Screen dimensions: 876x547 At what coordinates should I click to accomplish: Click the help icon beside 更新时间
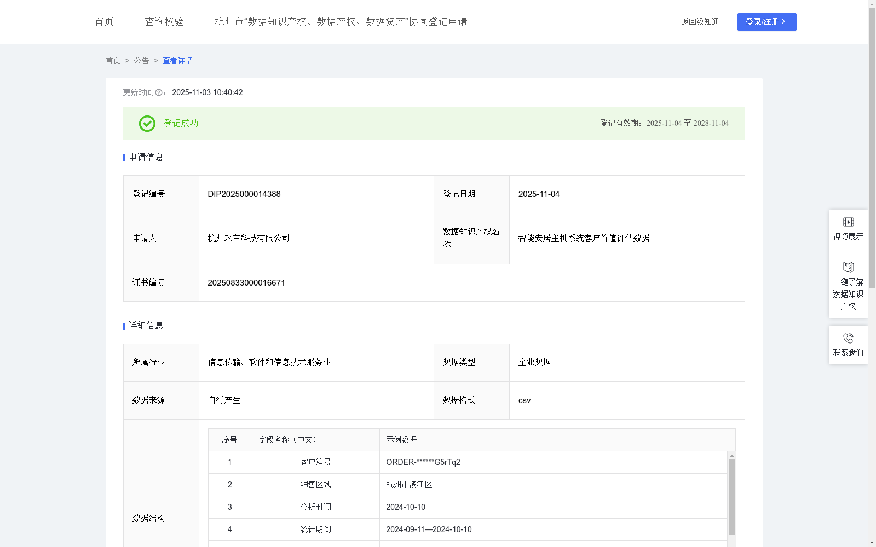[159, 92]
